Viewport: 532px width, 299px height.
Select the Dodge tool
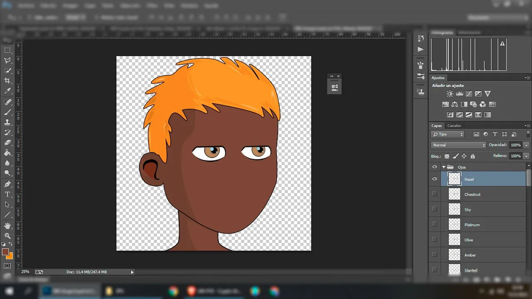(7, 173)
